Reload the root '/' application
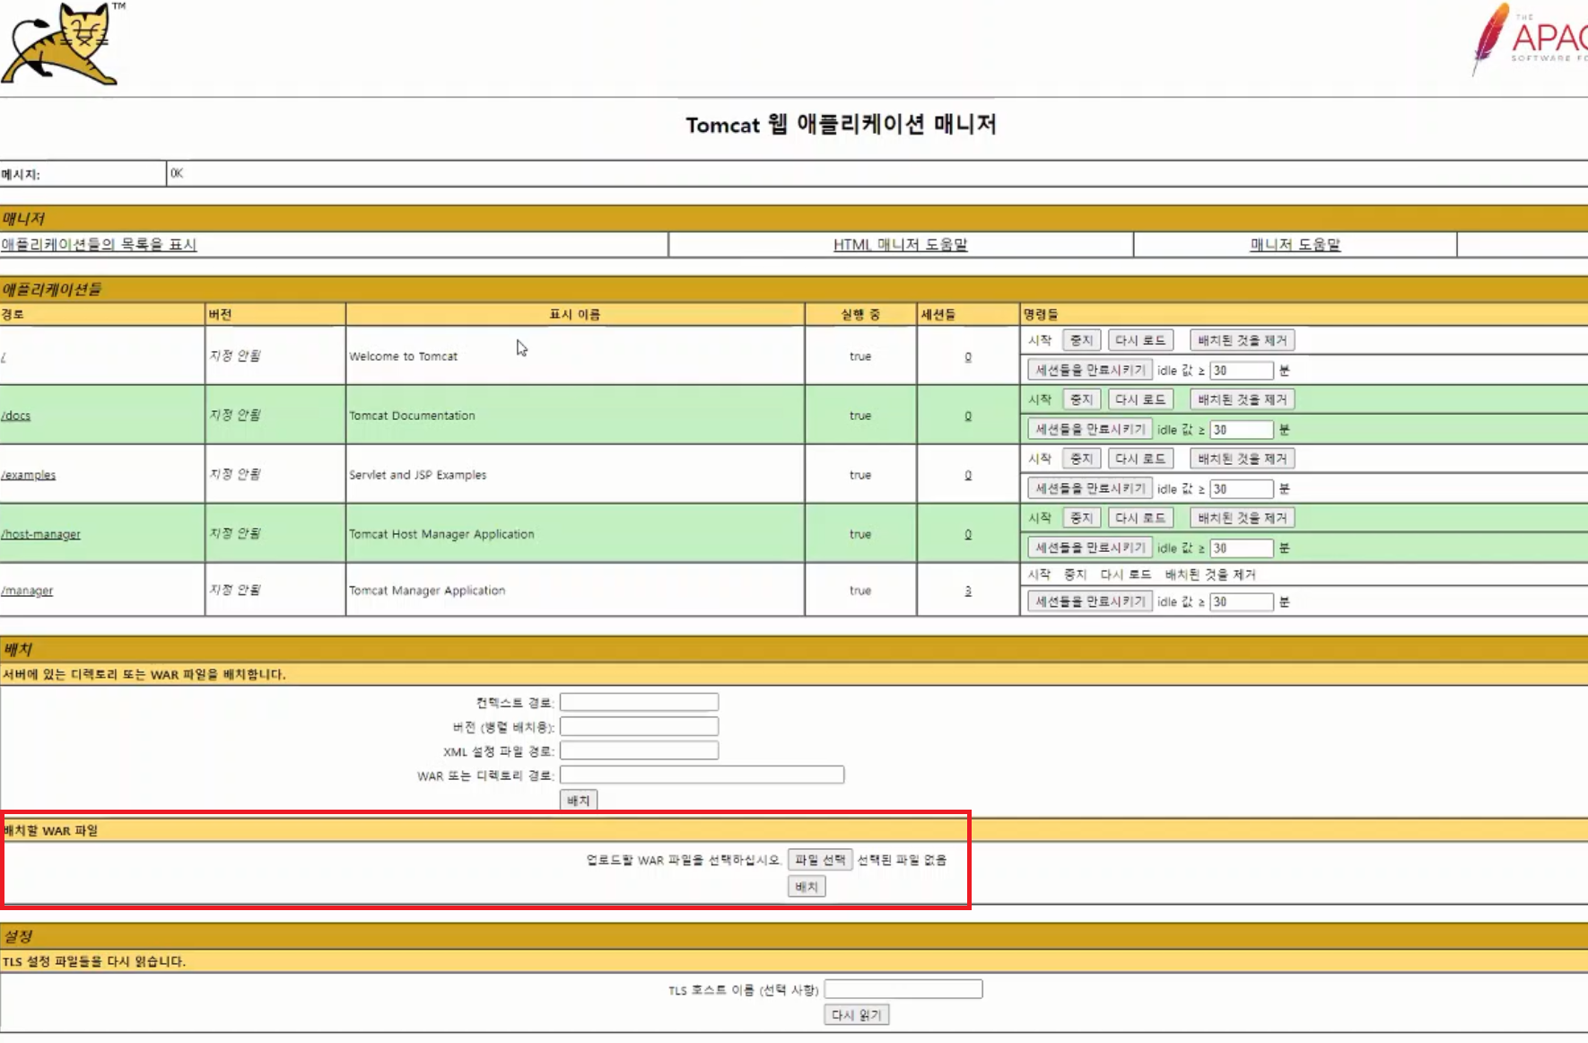Viewport: 1588px width, 1043px height. click(x=1140, y=340)
